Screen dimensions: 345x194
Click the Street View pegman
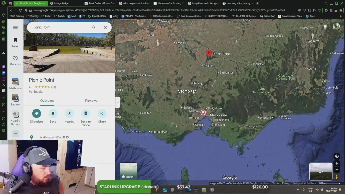(x=337, y=177)
